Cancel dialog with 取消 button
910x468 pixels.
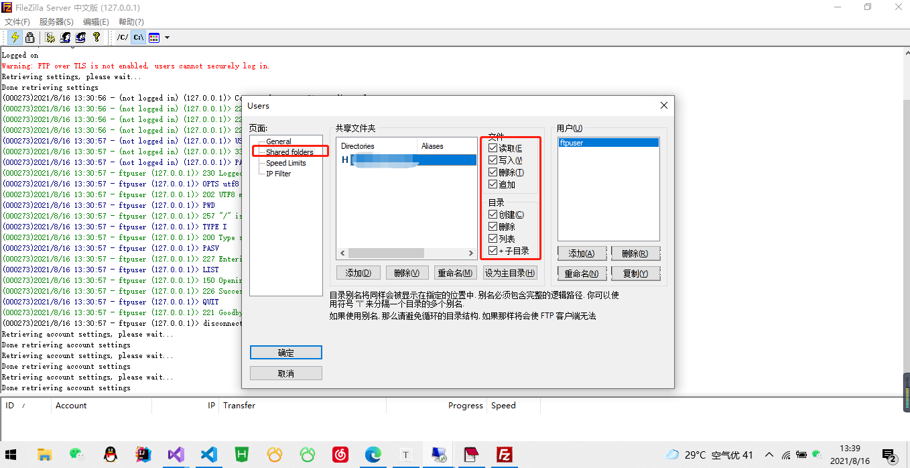pyautogui.click(x=286, y=373)
